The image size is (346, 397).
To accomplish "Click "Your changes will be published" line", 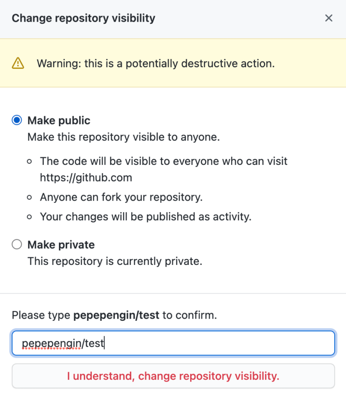I will click(146, 216).
